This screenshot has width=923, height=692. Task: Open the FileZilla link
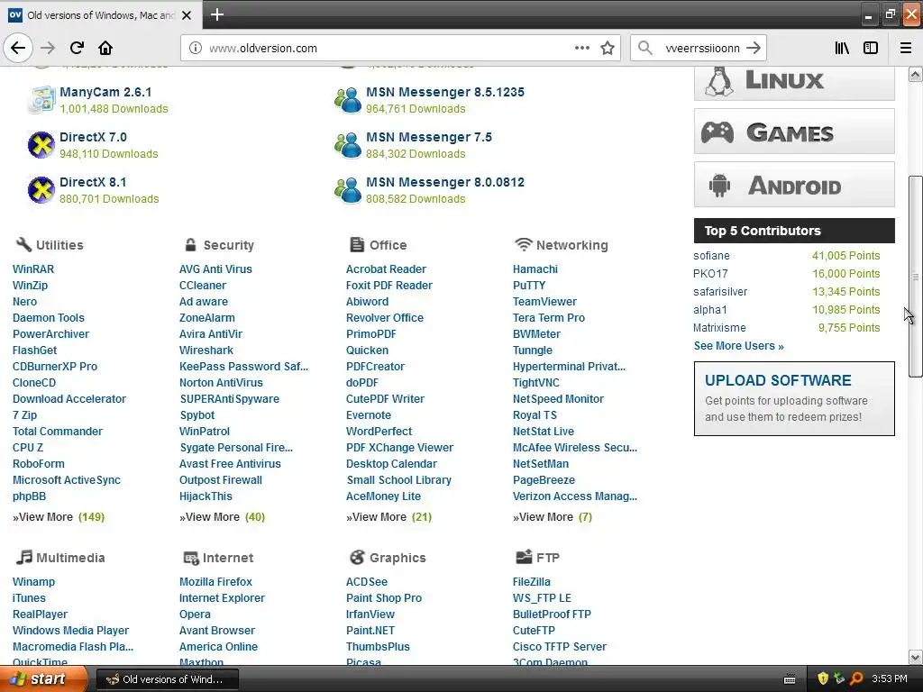pyautogui.click(x=532, y=581)
